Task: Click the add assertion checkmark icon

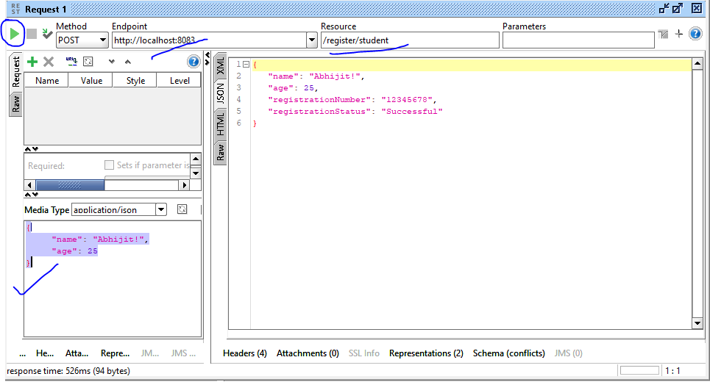Action: (x=47, y=34)
